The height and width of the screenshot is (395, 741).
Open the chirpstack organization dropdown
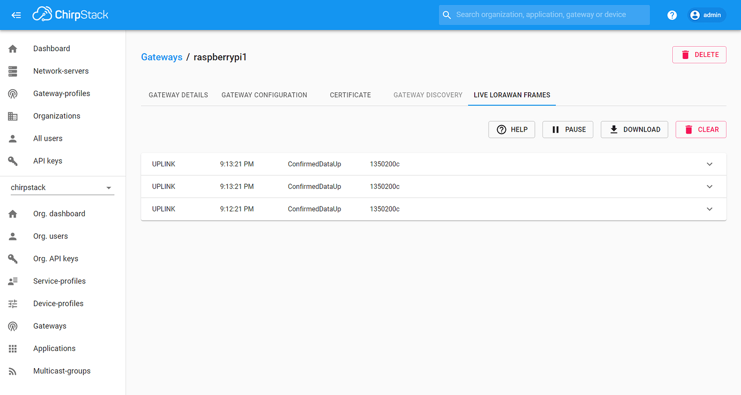tap(62, 188)
